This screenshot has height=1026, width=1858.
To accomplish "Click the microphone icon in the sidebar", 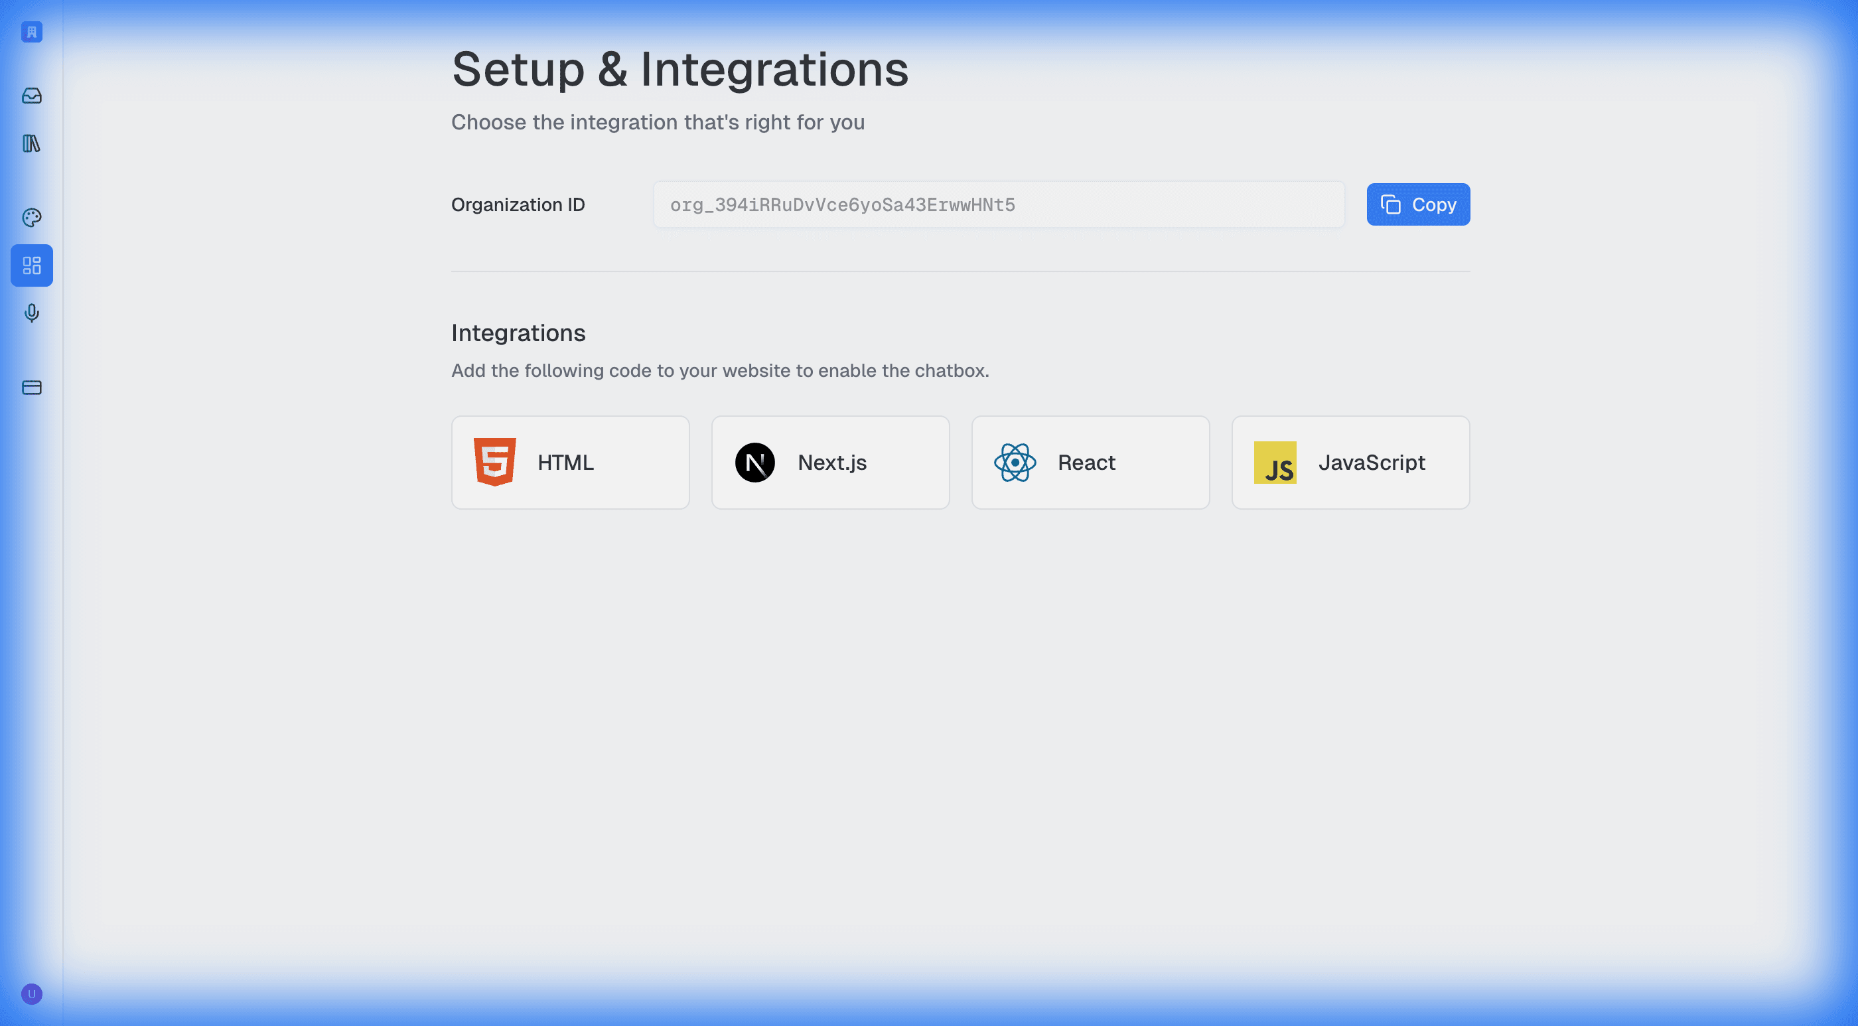I will pos(31,313).
